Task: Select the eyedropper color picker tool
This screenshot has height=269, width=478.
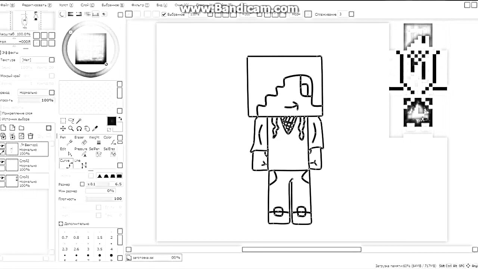Action: [95, 129]
